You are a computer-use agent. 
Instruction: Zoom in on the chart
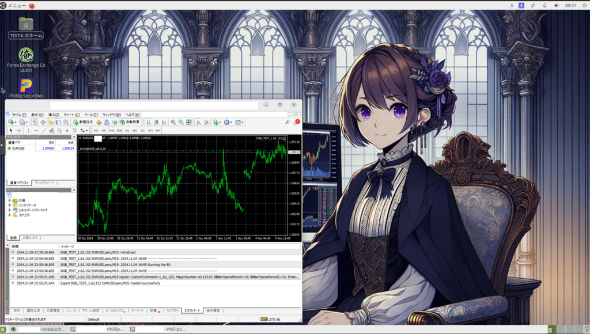(x=173, y=122)
